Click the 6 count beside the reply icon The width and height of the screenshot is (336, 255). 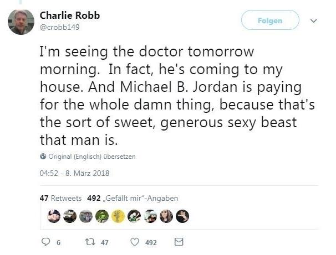59,243
